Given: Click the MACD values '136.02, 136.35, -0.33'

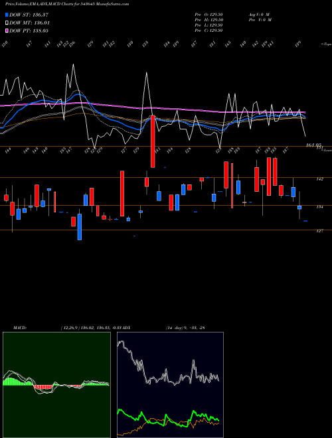Looking at the screenshot, I should [x=102, y=328].
